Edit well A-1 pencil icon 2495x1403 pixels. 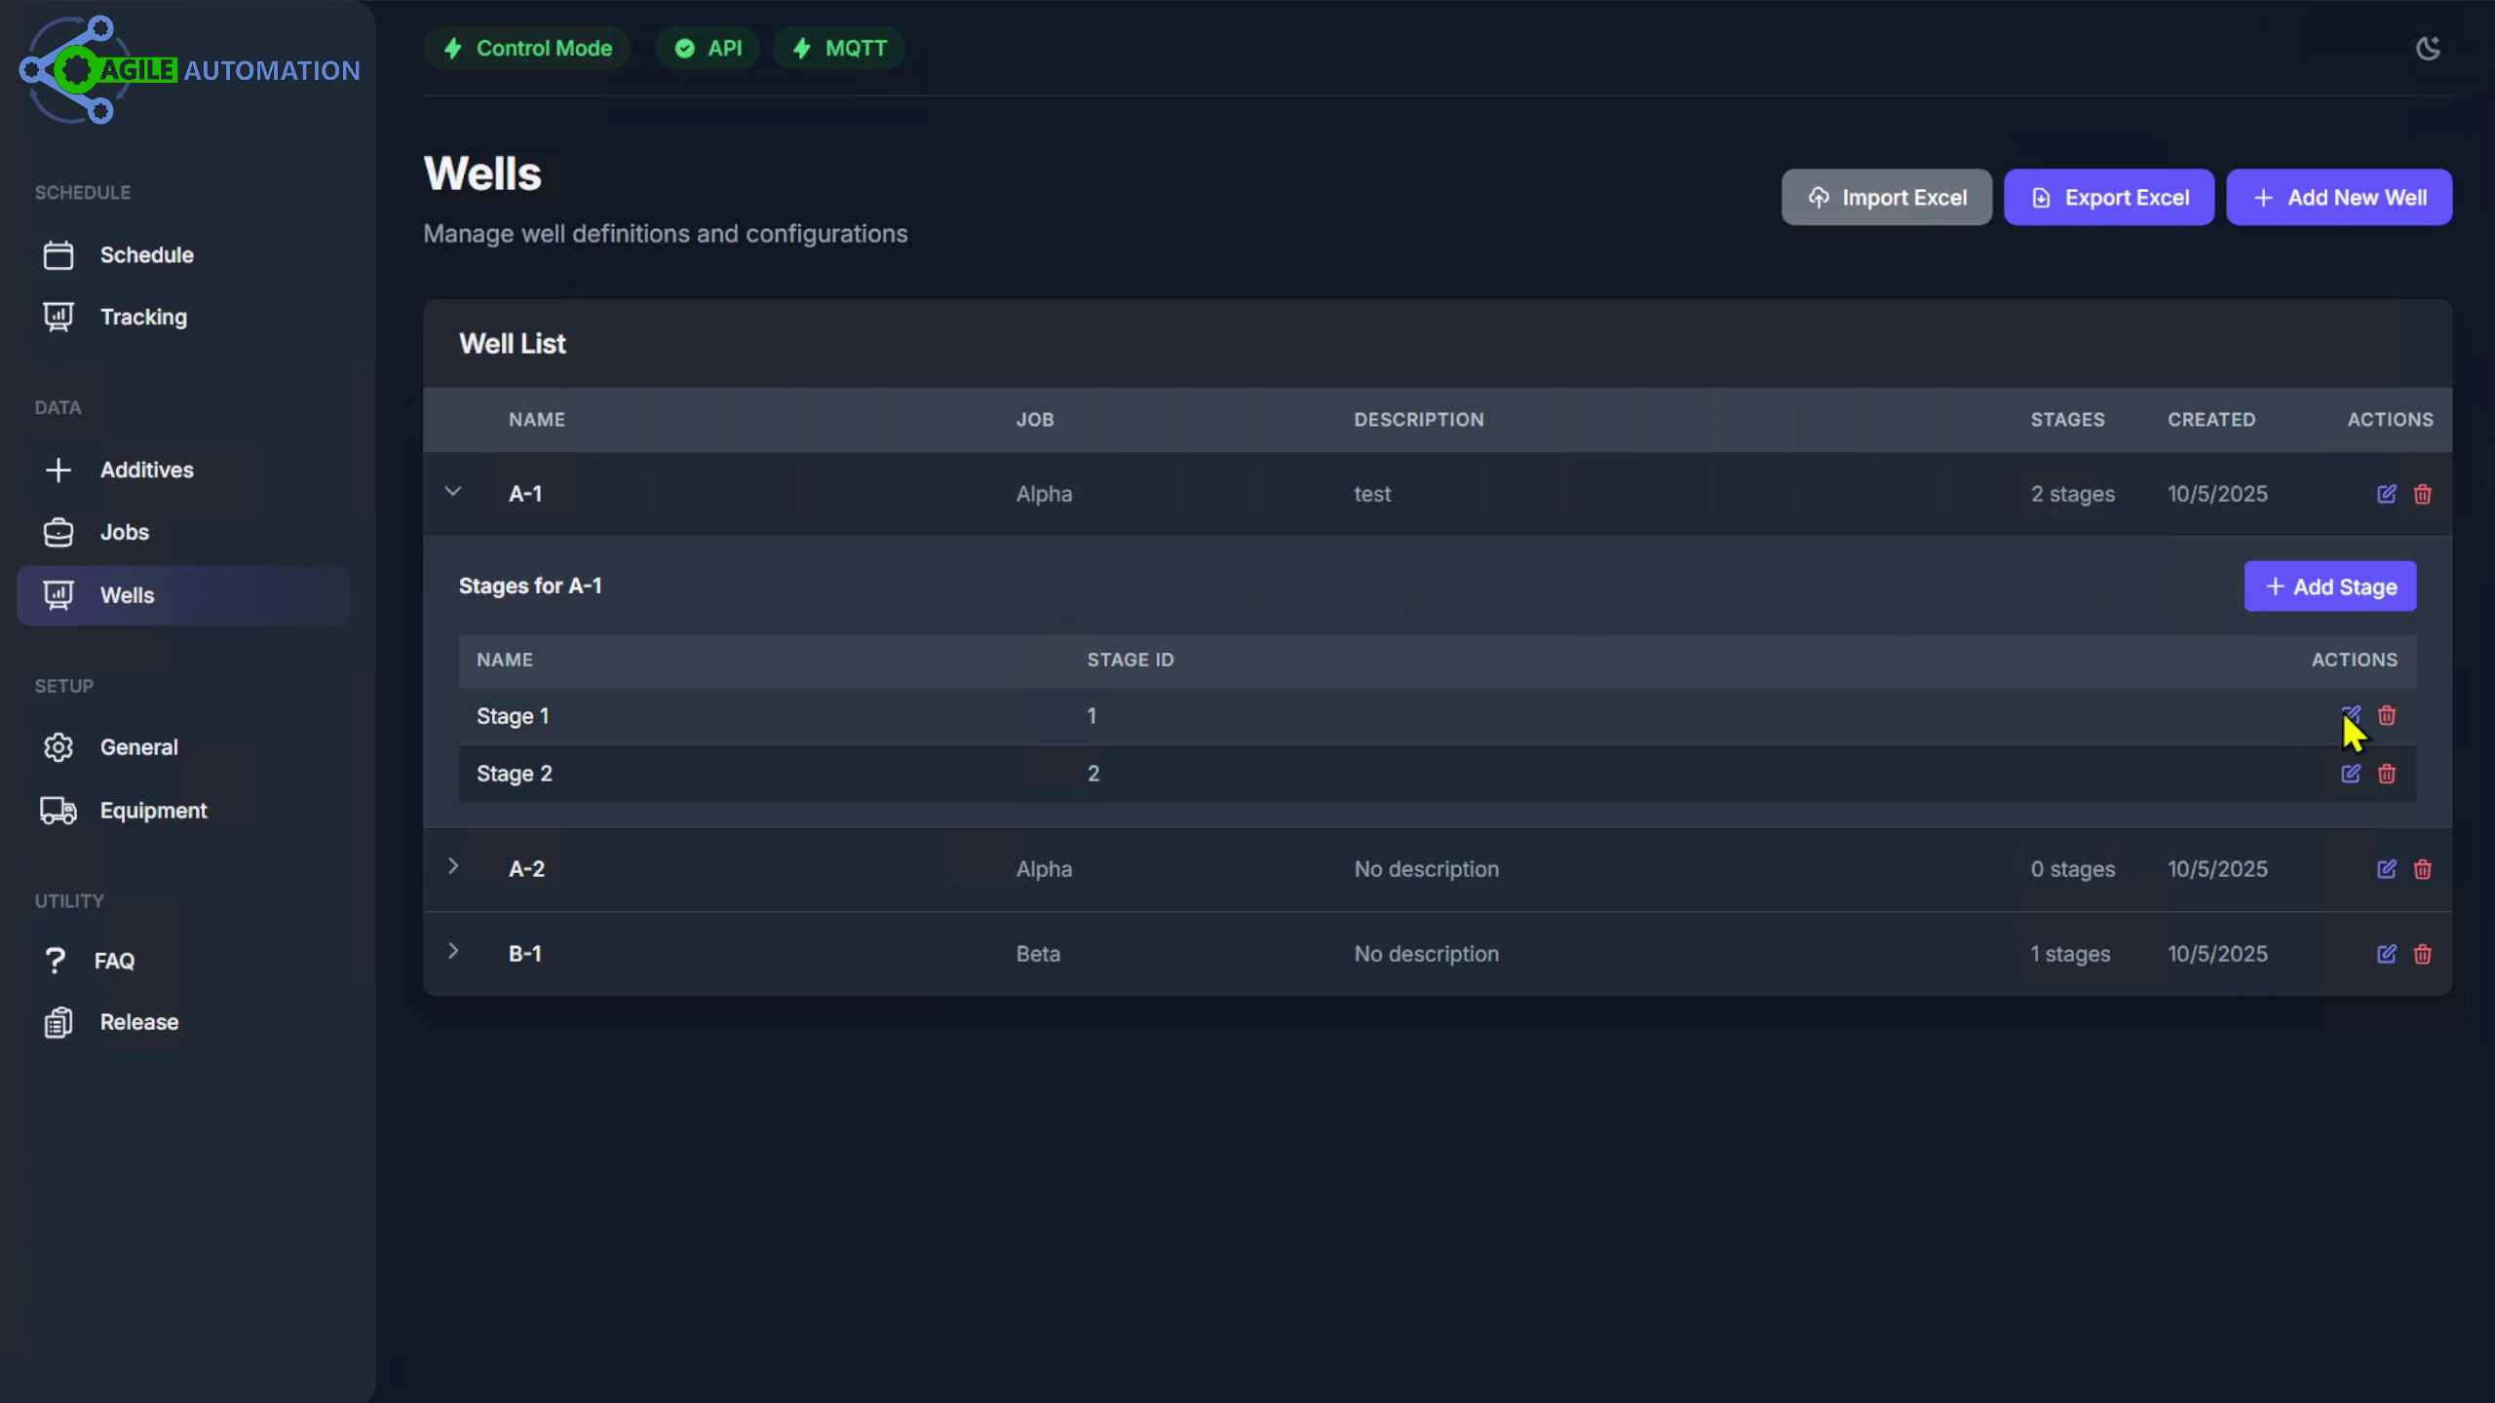coord(2386,494)
